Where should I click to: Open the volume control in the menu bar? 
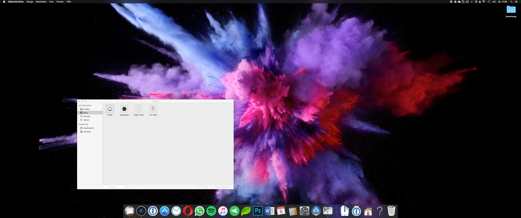494,2
